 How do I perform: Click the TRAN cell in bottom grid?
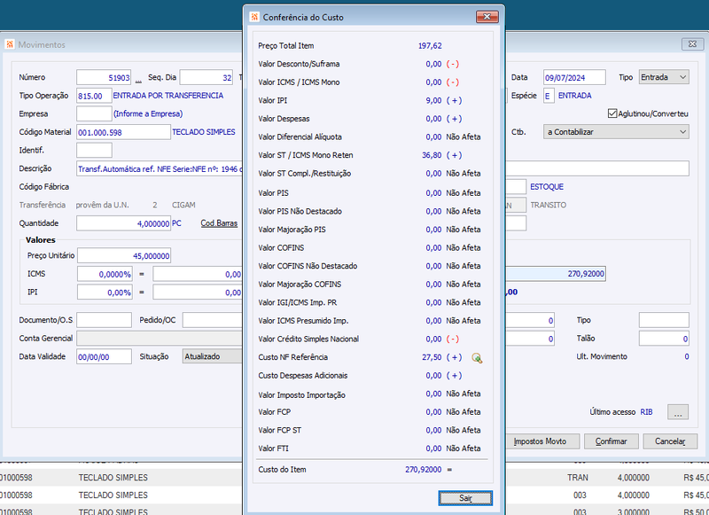(578, 478)
